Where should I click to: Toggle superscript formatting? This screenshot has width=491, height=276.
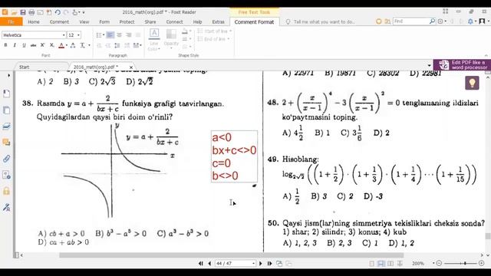(x=43, y=45)
